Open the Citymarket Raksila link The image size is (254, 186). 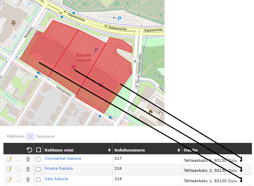[x=63, y=158]
